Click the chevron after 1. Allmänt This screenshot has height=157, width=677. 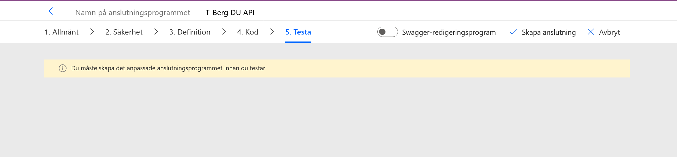[x=92, y=32]
